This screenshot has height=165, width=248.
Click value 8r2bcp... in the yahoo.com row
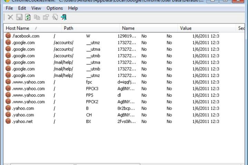[x=126, y=108]
